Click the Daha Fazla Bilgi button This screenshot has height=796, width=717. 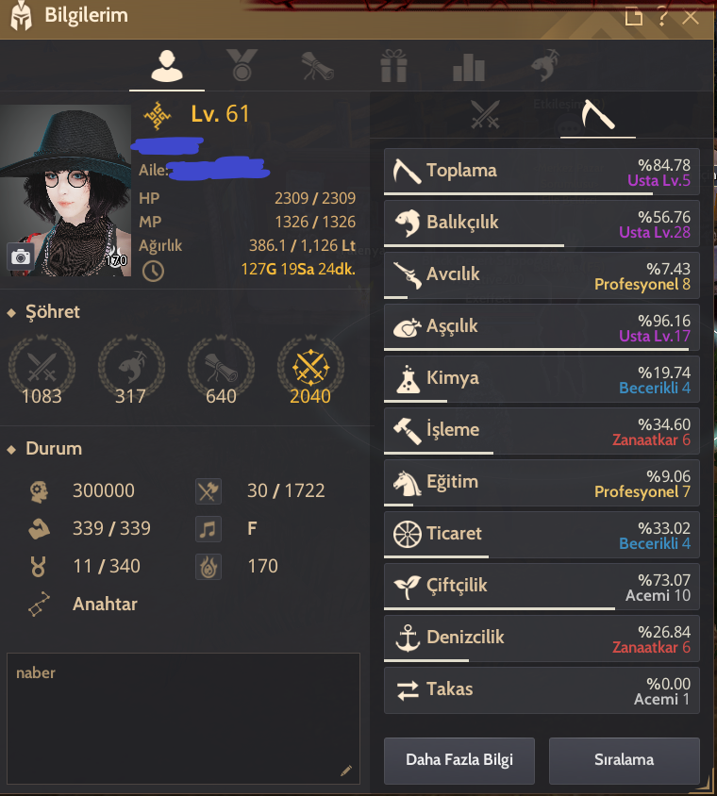[x=459, y=760]
